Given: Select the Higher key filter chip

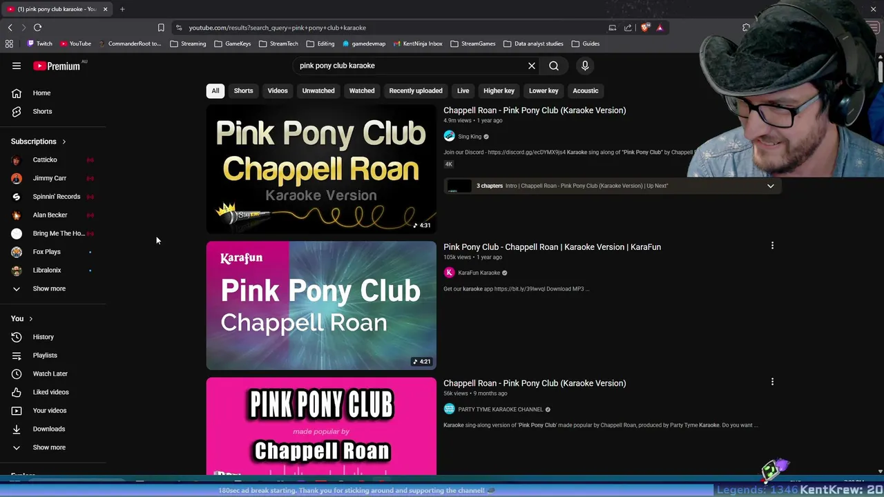Looking at the screenshot, I should [499, 90].
